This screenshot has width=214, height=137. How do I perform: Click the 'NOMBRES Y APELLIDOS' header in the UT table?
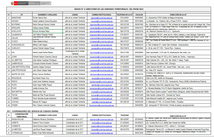point(47,15)
